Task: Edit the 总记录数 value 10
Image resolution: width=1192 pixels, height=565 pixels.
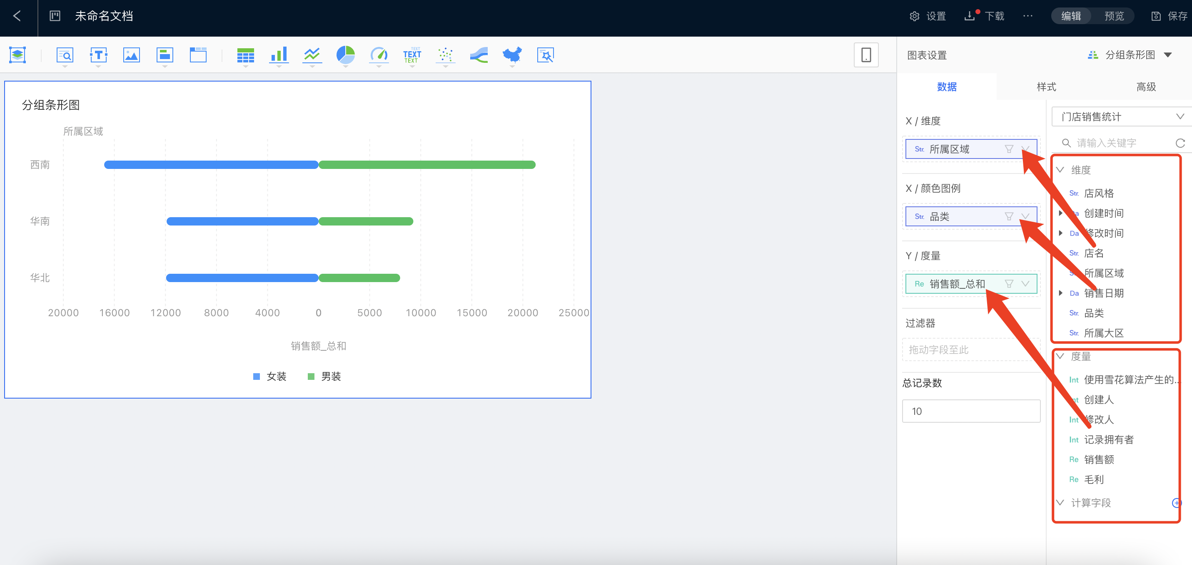Action: (971, 411)
